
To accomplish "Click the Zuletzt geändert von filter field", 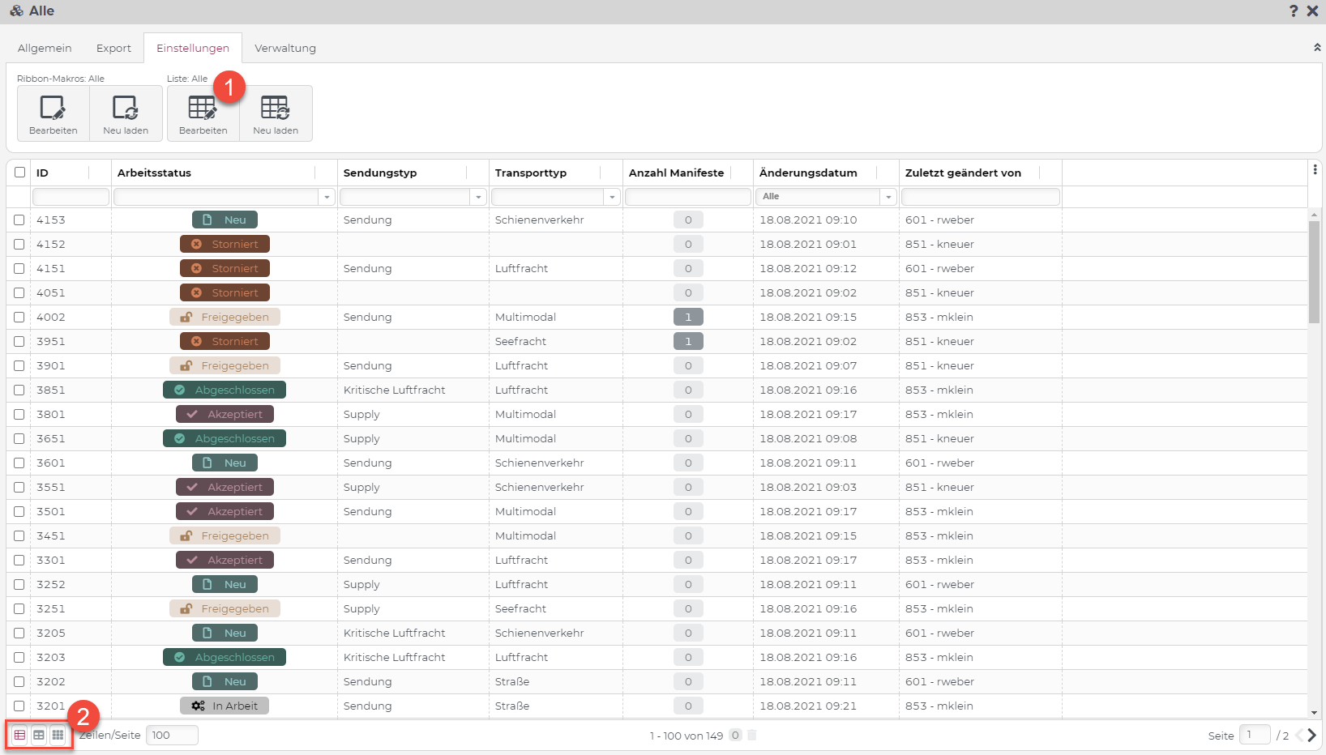I will click(x=981, y=197).
